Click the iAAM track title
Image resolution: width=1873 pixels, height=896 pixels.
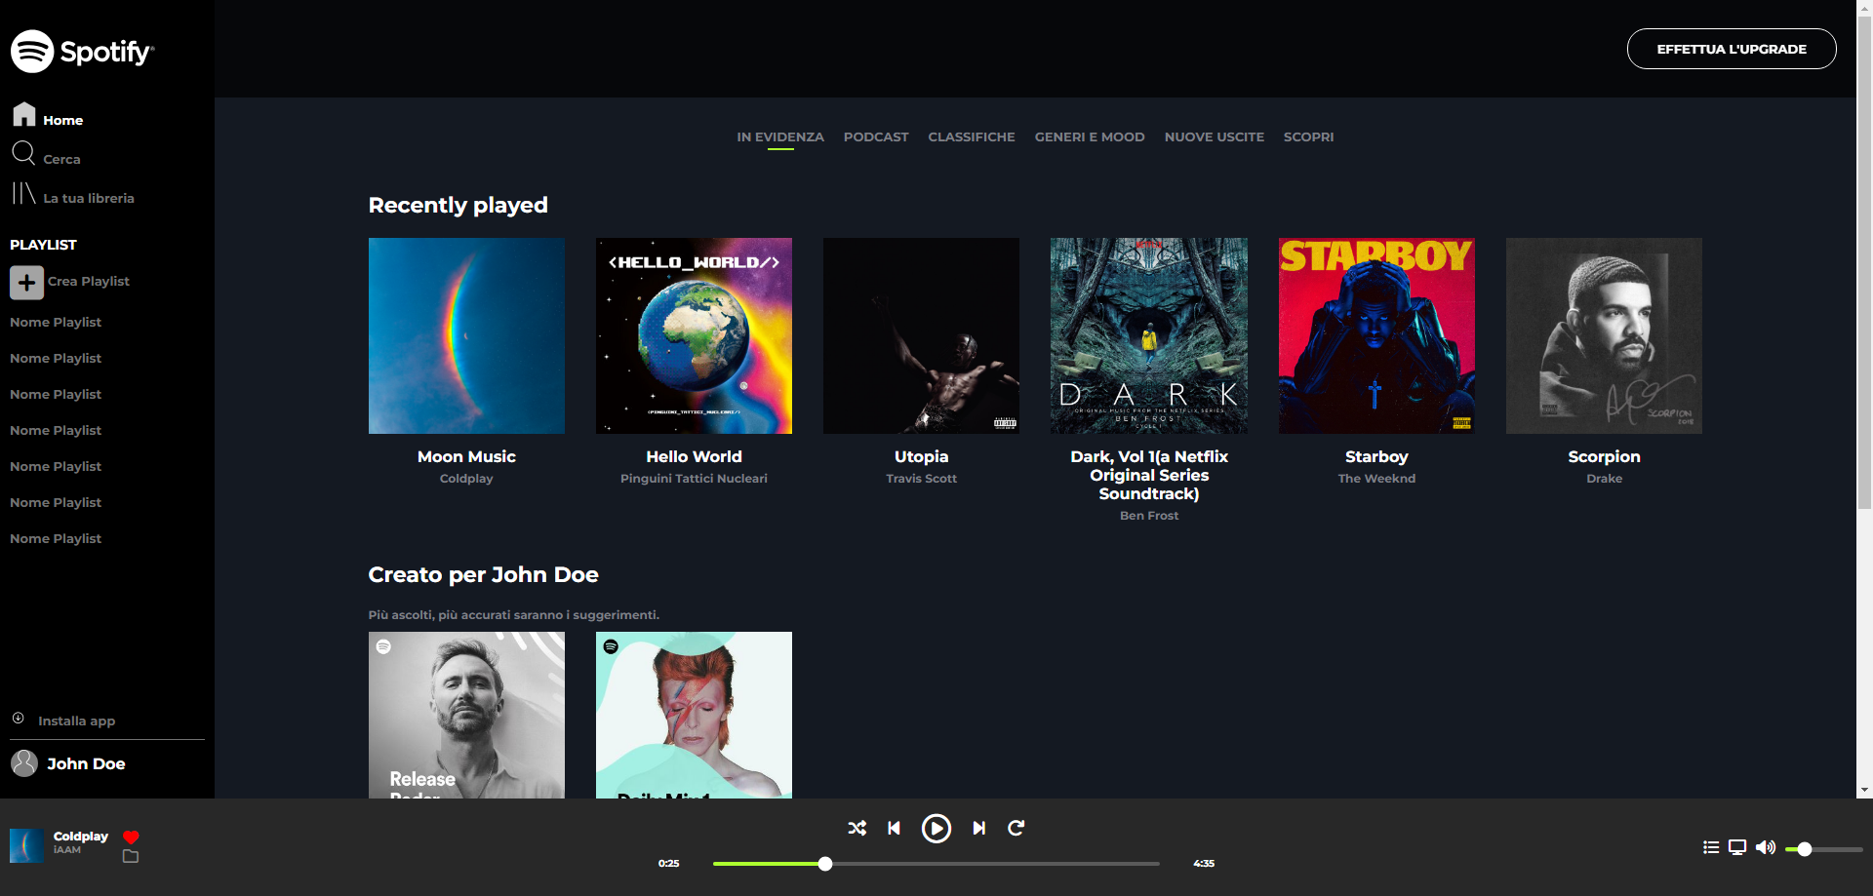tap(67, 850)
